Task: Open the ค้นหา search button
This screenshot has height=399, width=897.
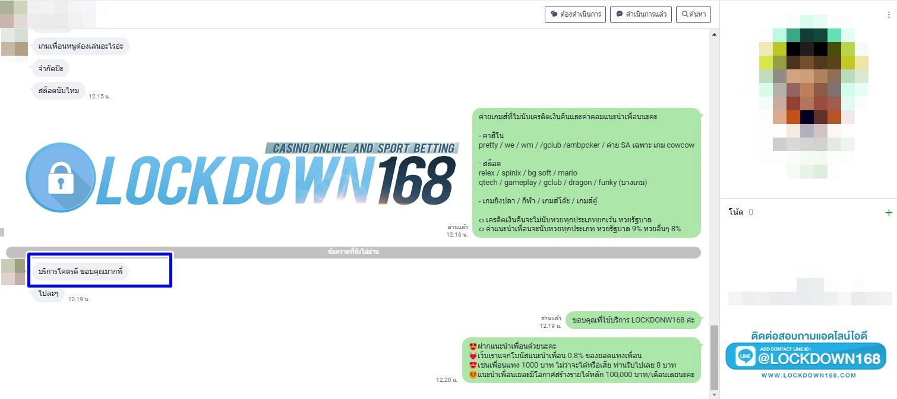Action: (693, 14)
